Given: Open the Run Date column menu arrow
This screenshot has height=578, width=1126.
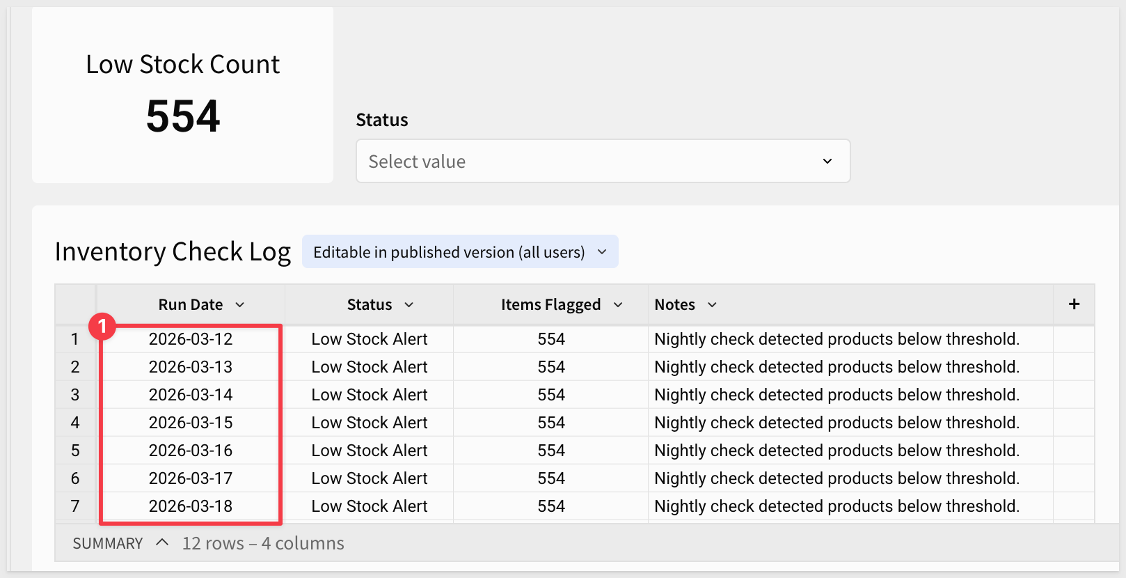Looking at the screenshot, I should coord(240,305).
